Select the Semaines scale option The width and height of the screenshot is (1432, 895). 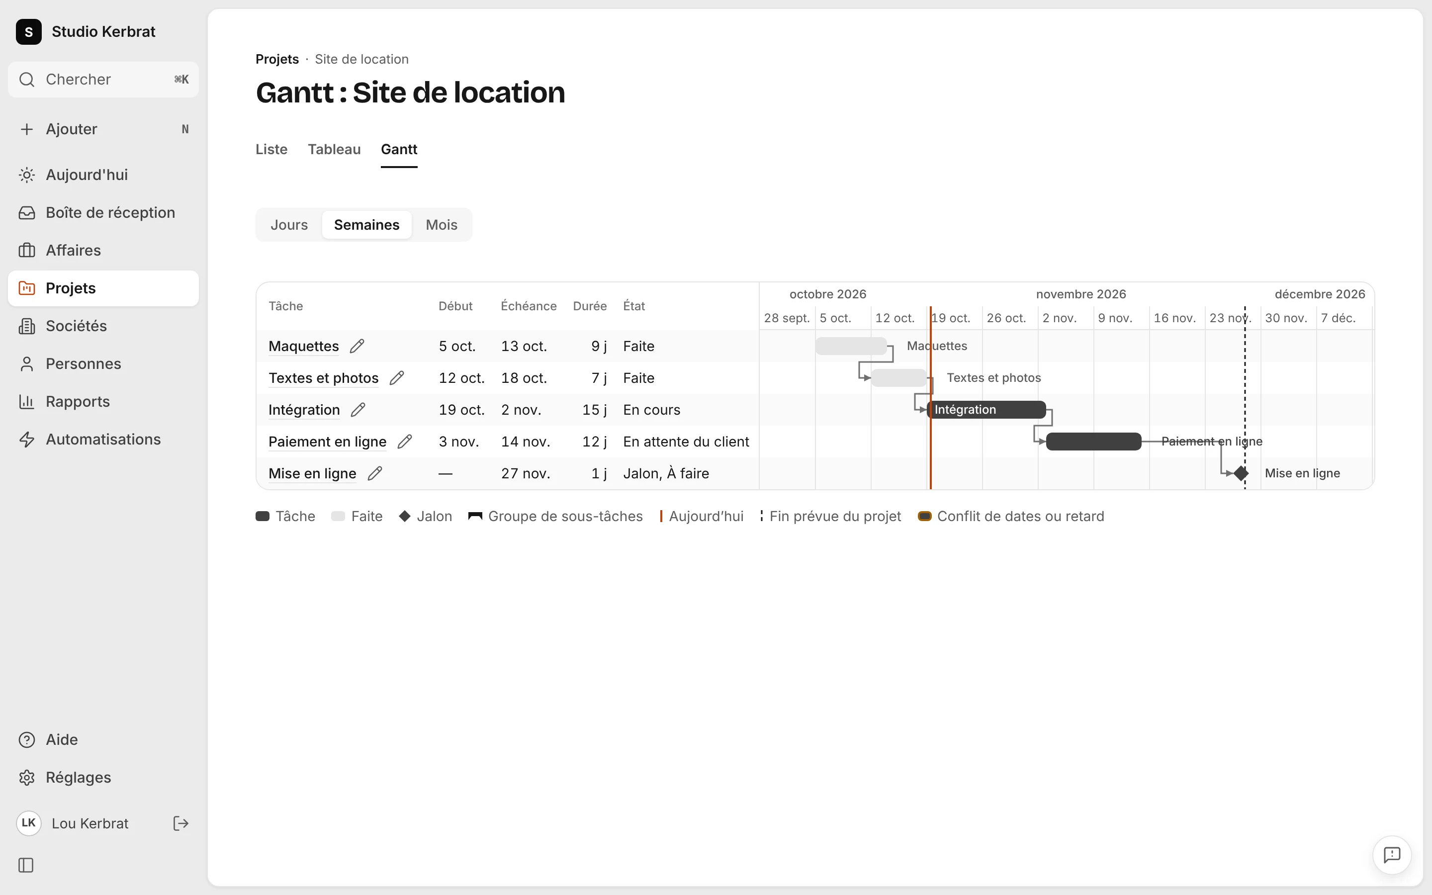pos(366,225)
